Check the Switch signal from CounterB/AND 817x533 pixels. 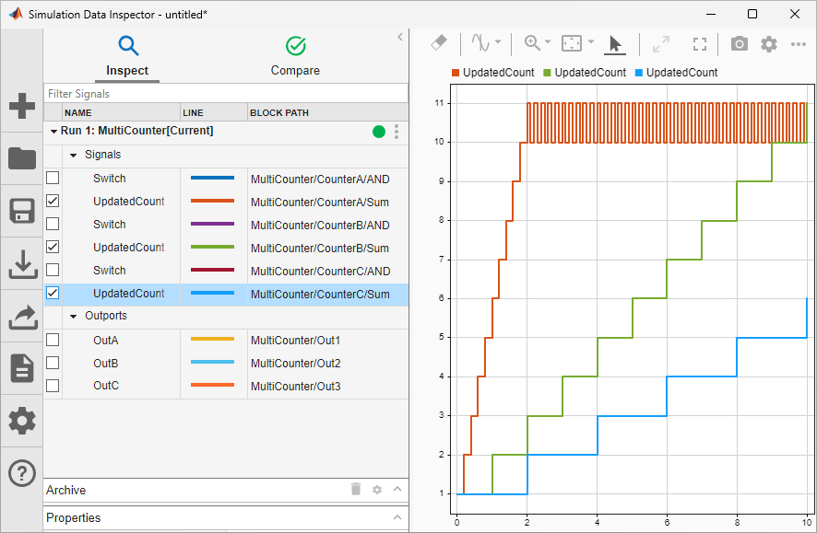pyautogui.click(x=53, y=223)
